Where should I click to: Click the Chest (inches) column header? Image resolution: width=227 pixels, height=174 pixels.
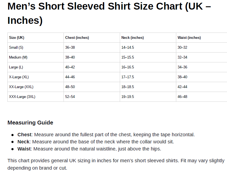click(x=77, y=38)
